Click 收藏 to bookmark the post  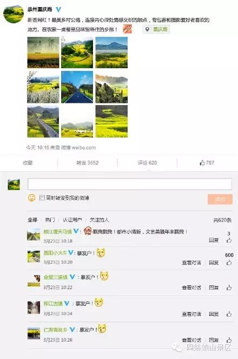(x=28, y=162)
